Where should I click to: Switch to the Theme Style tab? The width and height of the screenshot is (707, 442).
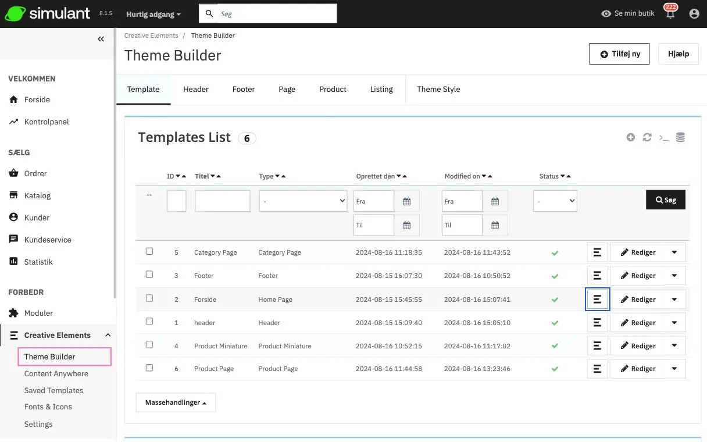pos(438,89)
